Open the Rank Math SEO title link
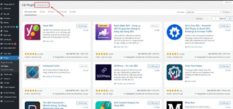Screen dimensions: 233x109 [x=127, y=29]
